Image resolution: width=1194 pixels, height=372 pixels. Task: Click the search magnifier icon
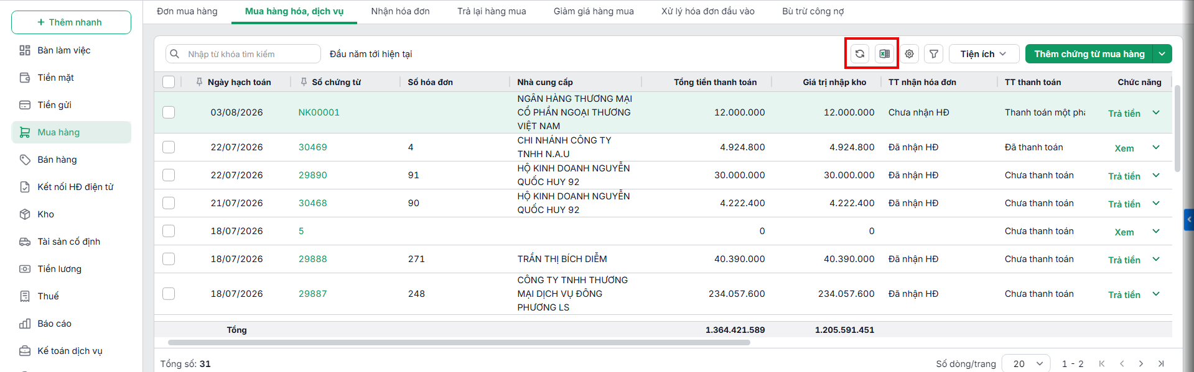[x=175, y=54]
